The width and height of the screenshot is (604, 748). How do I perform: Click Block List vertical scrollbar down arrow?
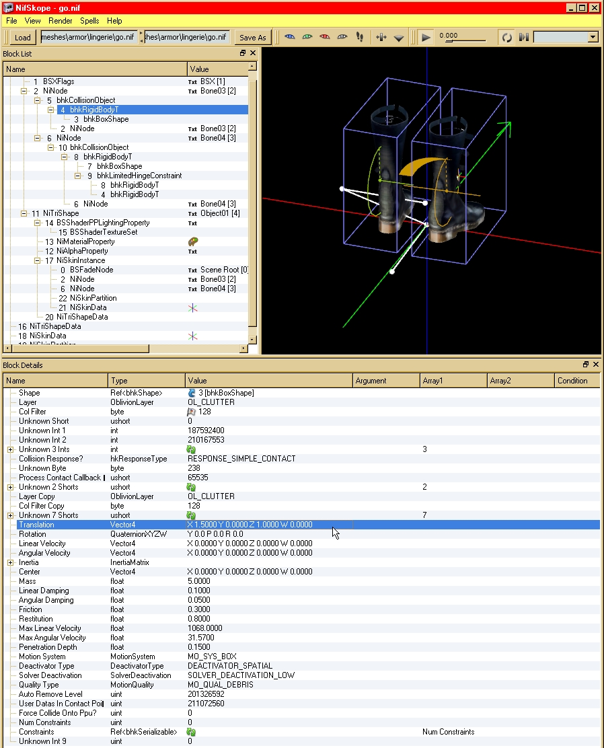253,340
